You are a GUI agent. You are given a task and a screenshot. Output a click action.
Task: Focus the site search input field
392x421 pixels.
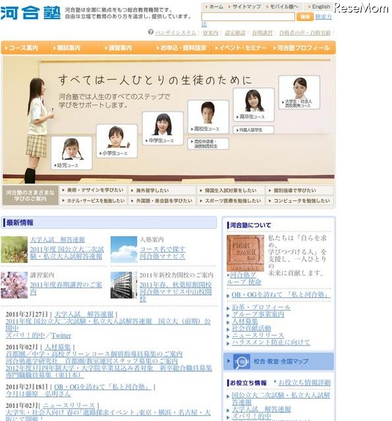[248, 16]
